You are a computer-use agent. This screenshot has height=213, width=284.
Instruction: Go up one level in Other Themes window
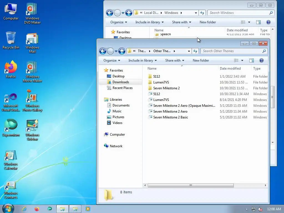pyautogui.click(x=122, y=51)
